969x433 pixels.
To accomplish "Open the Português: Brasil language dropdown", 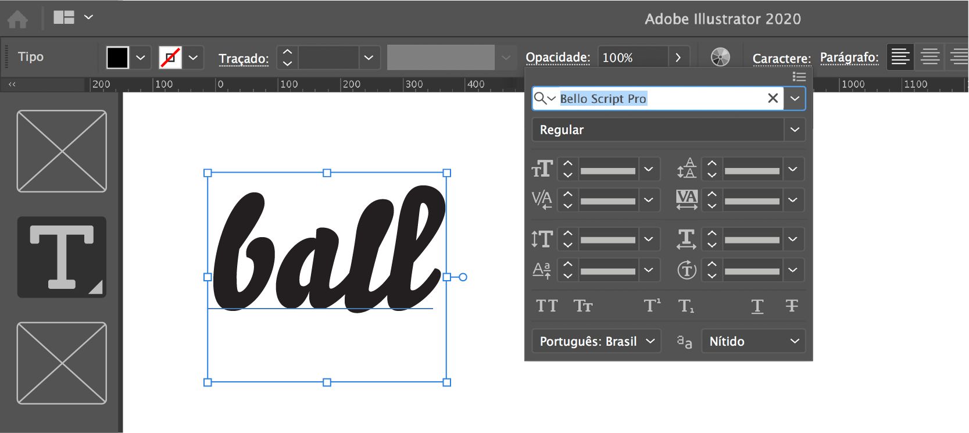I will pyautogui.click(x=596, y=341).
